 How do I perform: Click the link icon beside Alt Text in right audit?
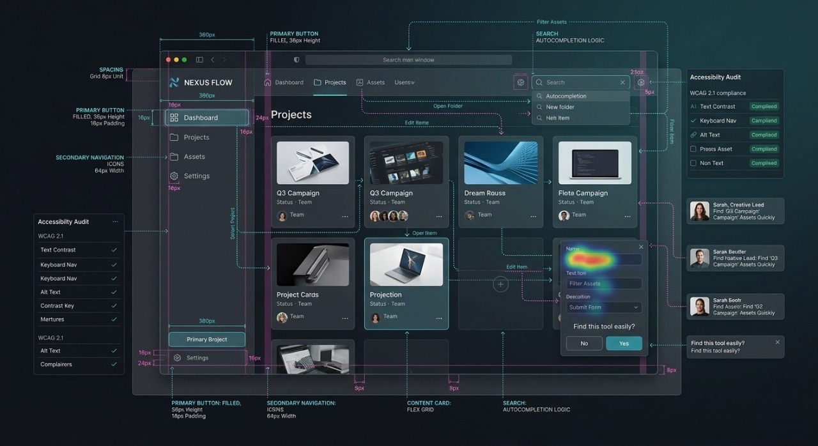point(694,135)
